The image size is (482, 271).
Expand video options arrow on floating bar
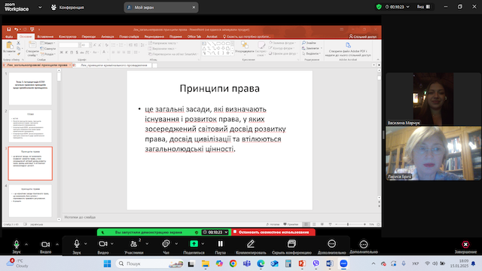click(112, 244)
